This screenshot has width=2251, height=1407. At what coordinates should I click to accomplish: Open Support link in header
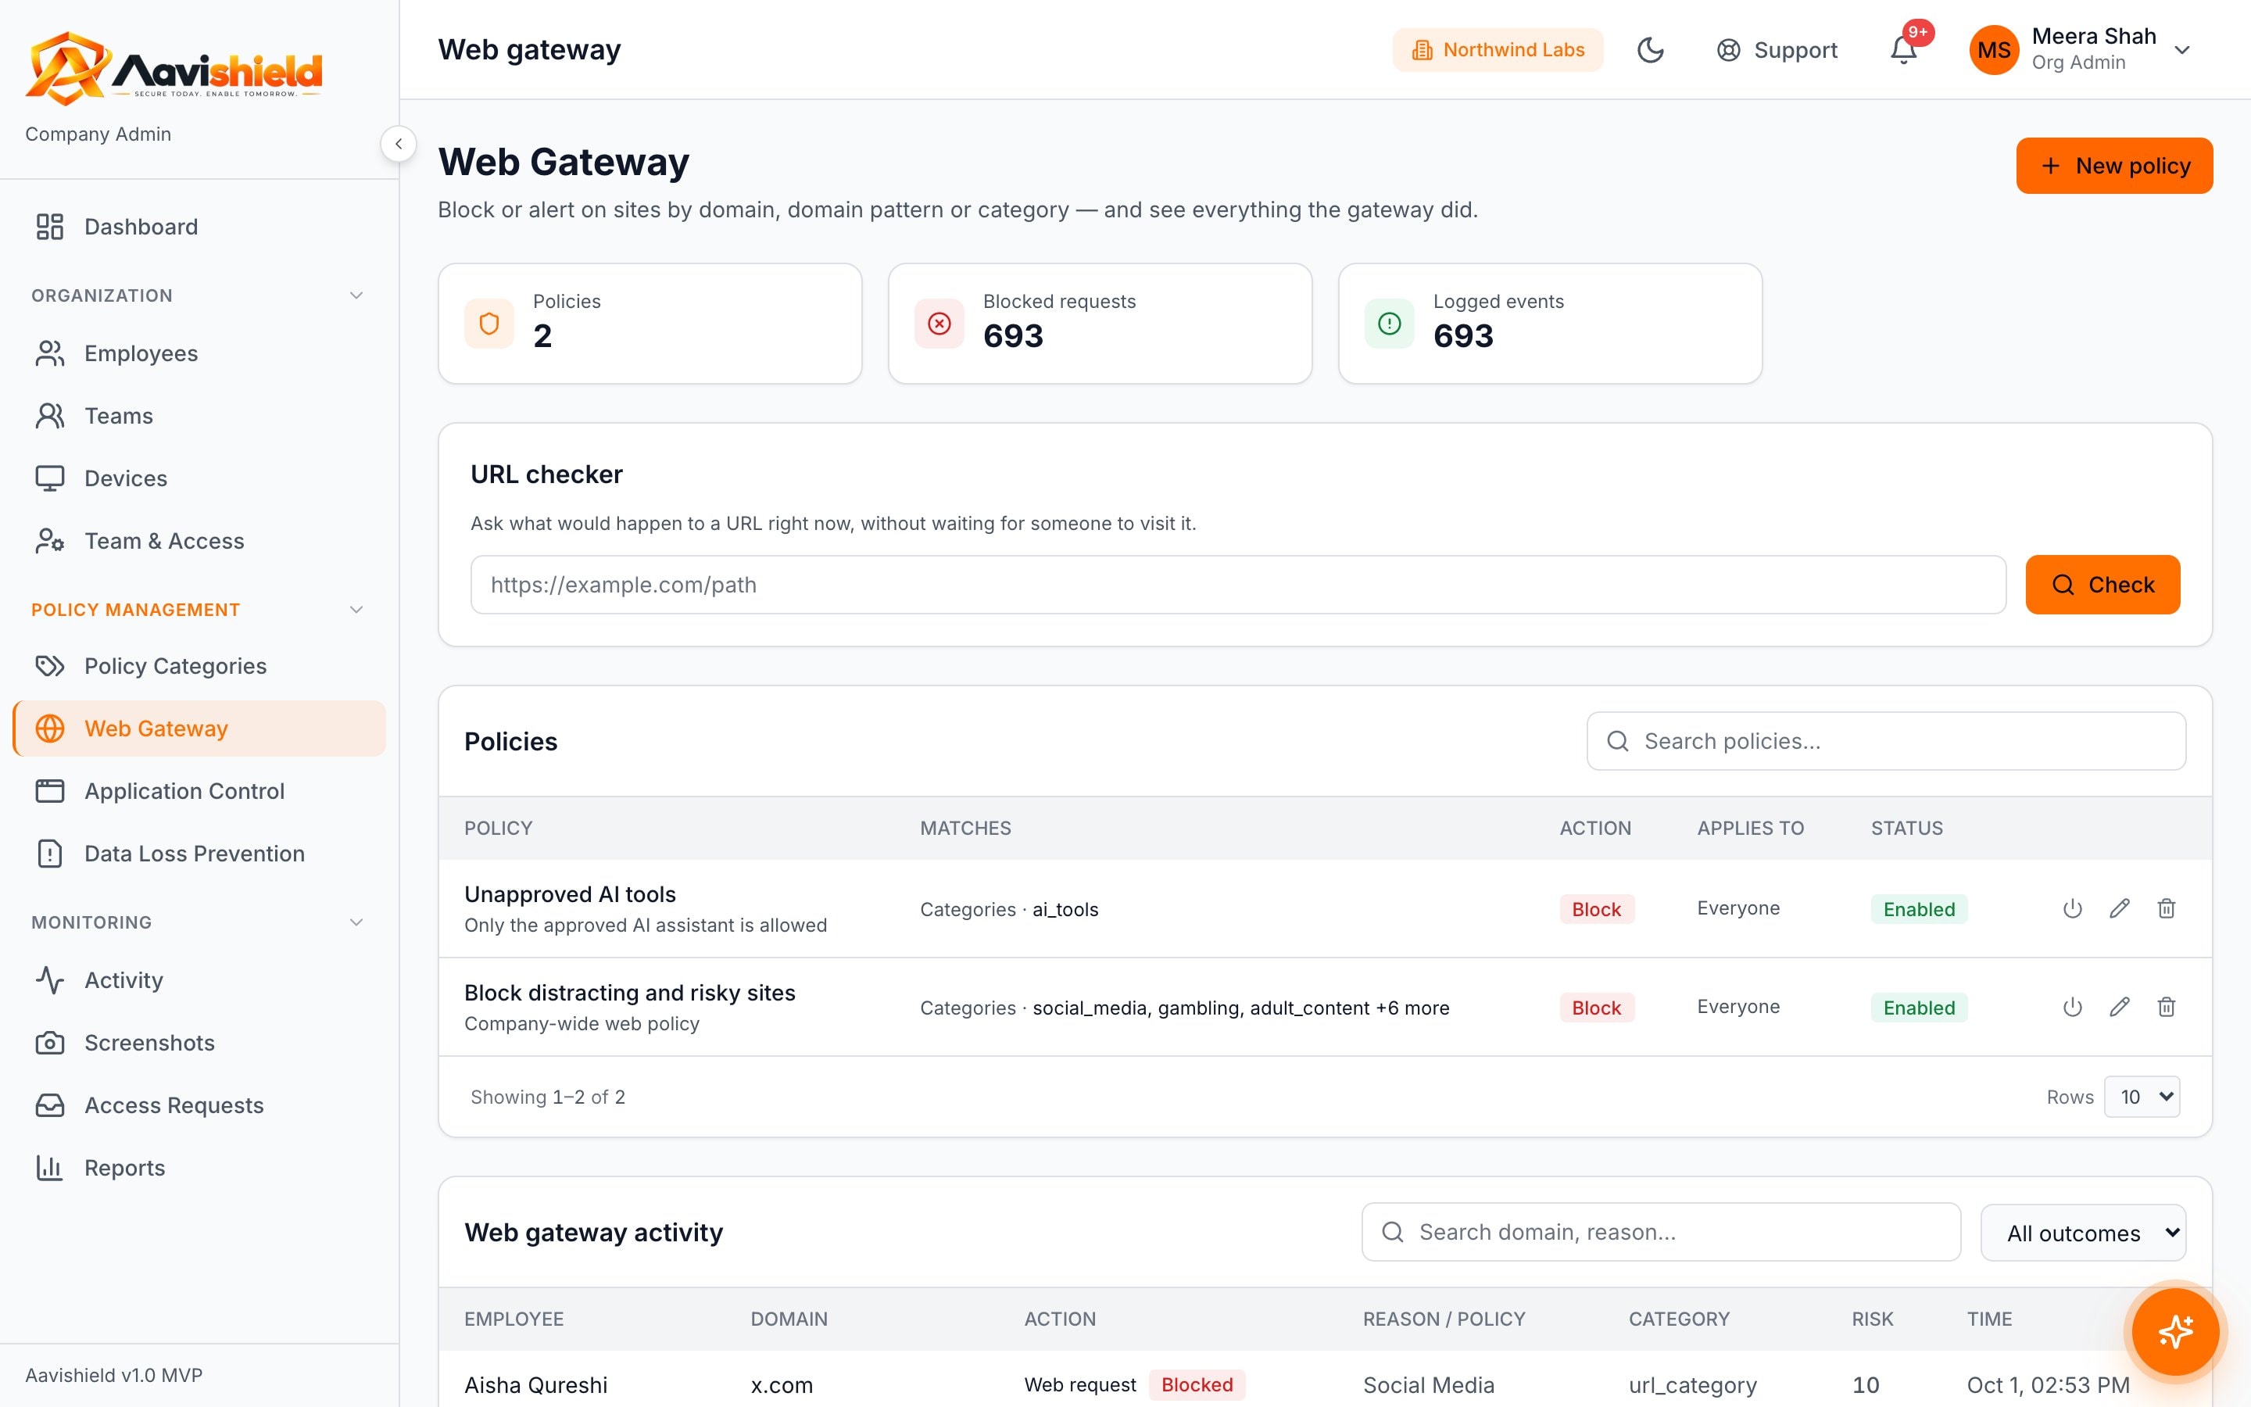(1777, 49)
